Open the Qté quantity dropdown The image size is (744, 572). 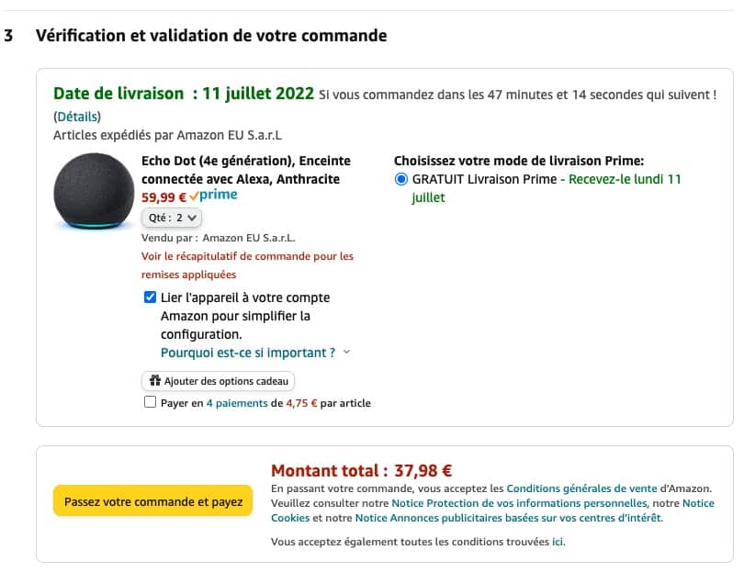click(172, 218)
